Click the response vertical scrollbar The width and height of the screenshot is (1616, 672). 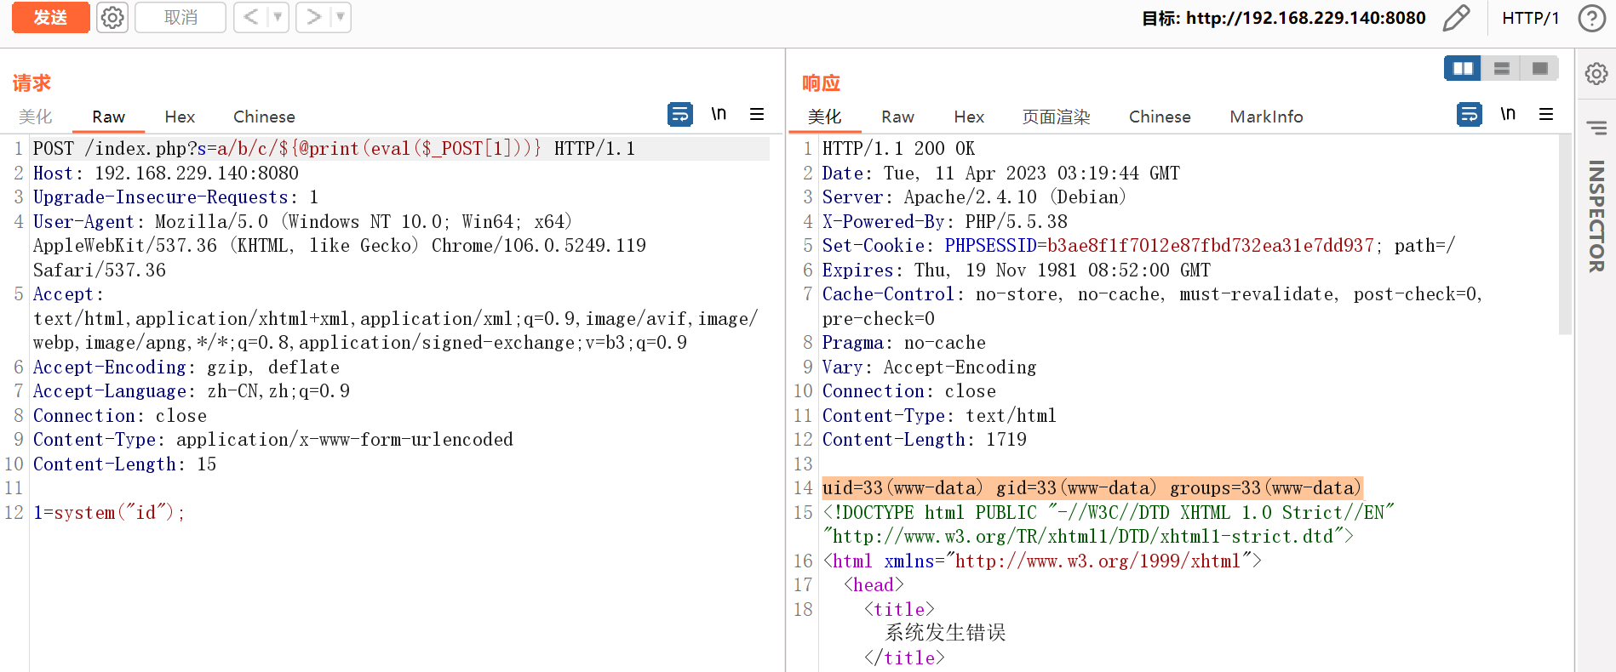tap(1565, 235)
